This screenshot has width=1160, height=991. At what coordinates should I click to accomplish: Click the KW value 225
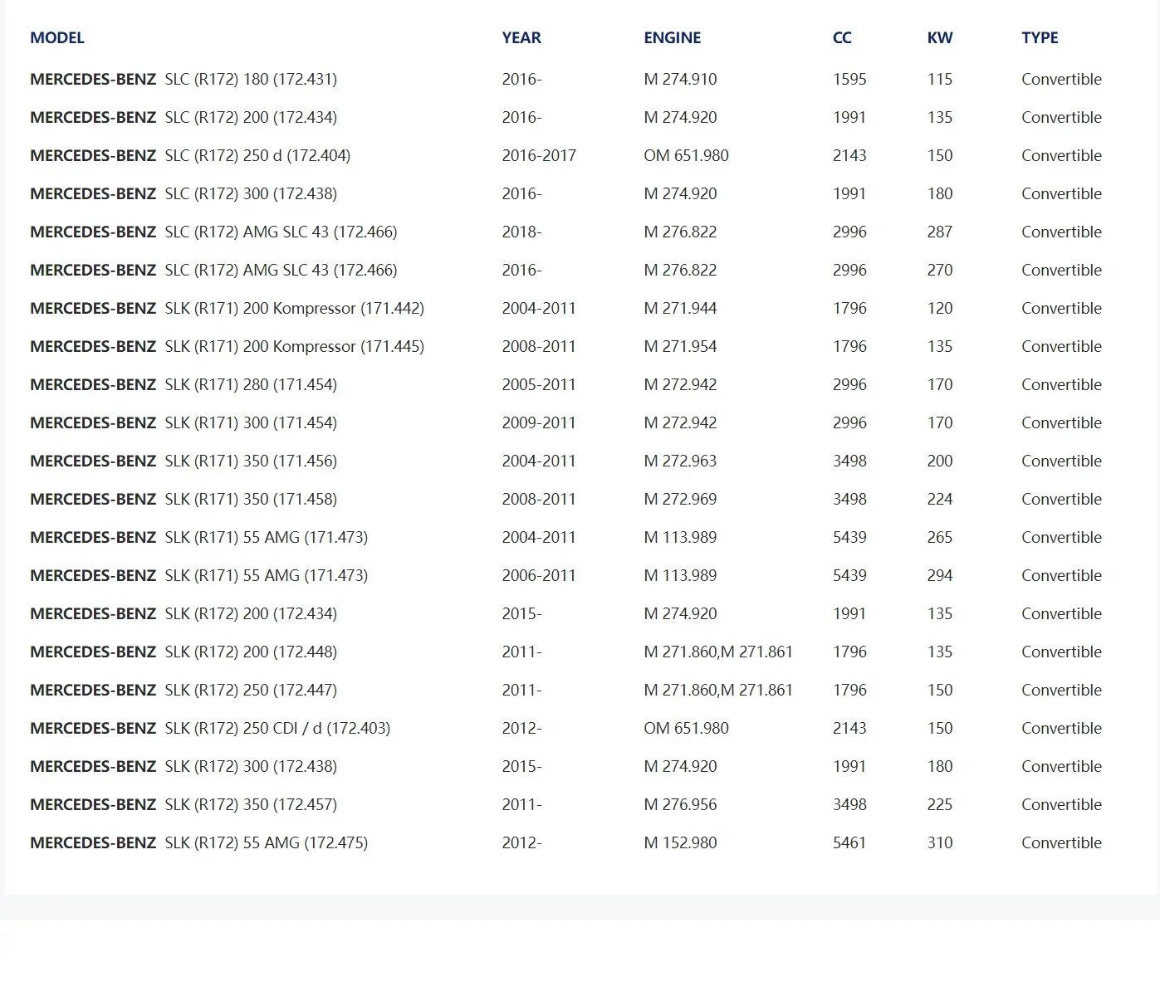point(940,805)
